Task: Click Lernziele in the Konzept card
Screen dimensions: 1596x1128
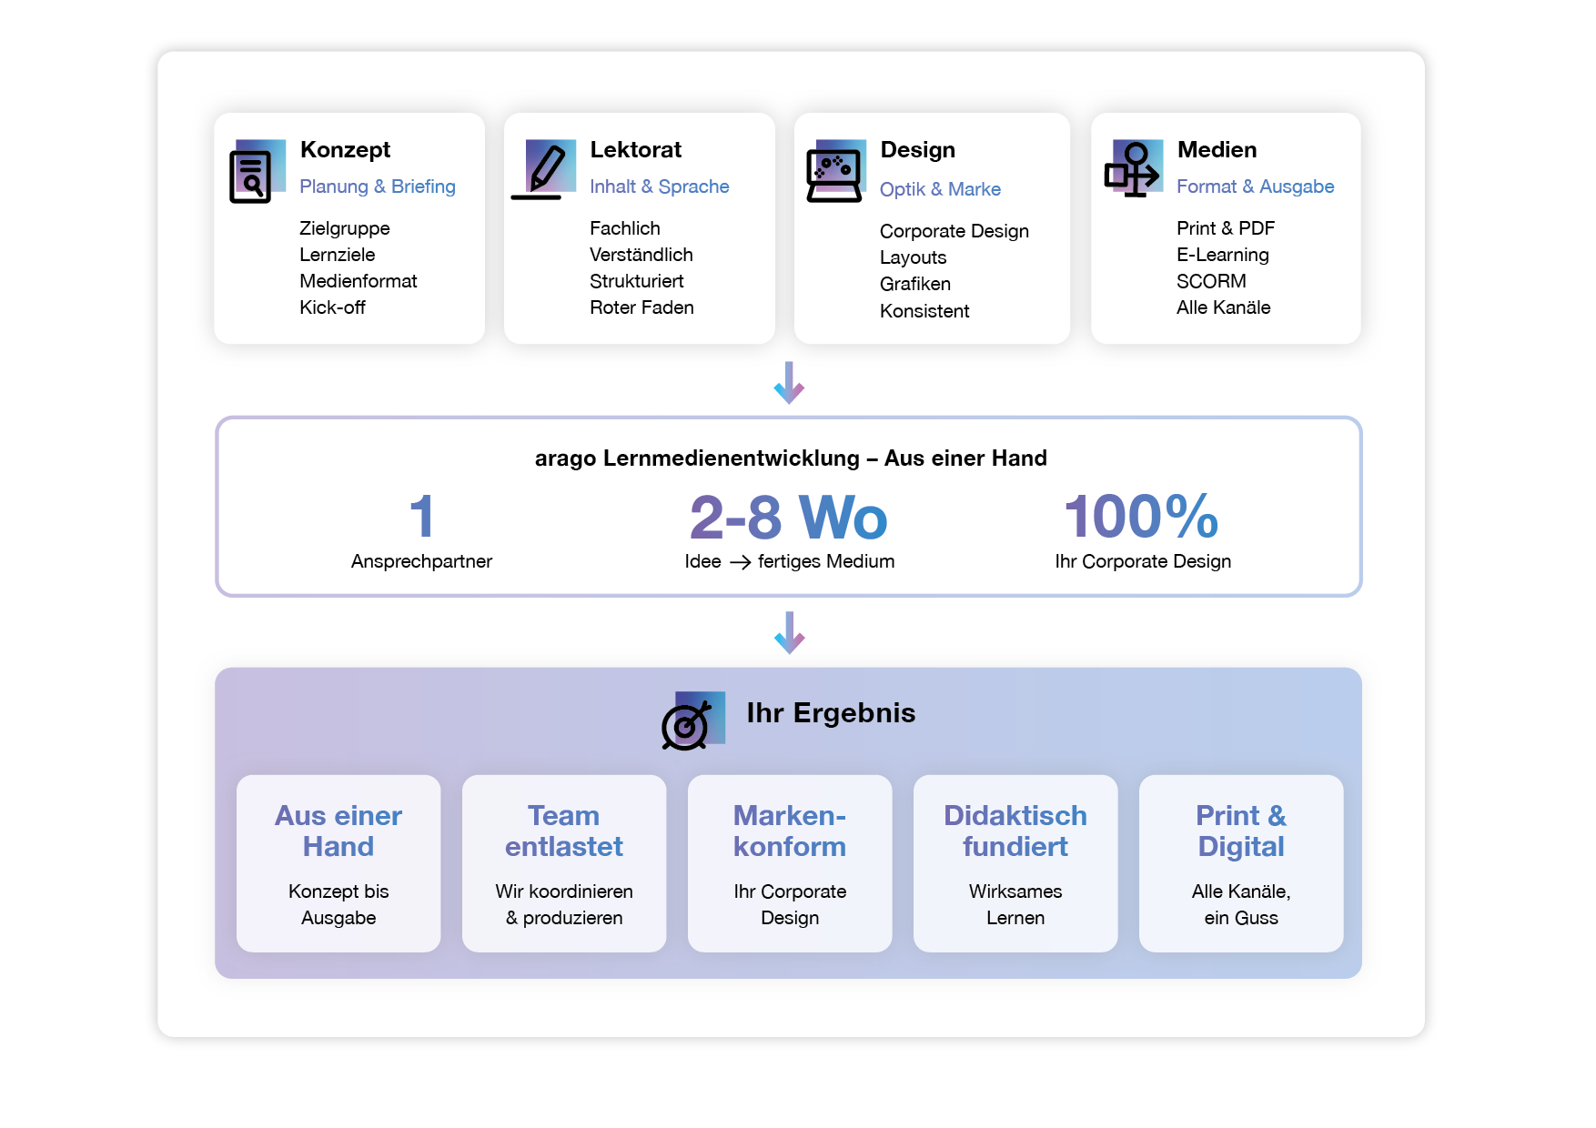Action: click(338, 255)
